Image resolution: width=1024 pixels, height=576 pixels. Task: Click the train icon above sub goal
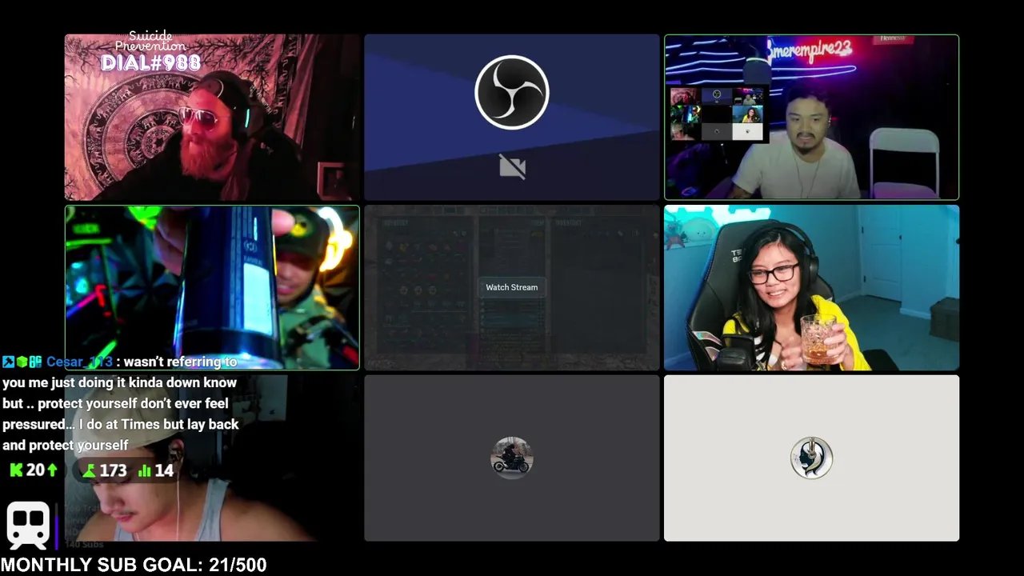point(28,525)
